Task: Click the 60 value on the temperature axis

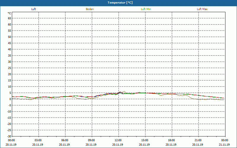Action: pyautogui.click(x=9, y=25)
